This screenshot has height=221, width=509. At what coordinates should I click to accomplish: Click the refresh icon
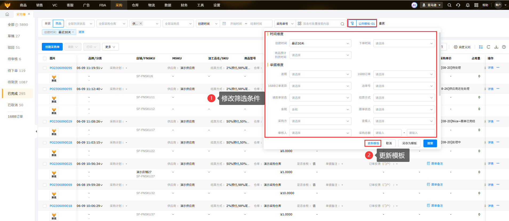[x=488, y=47]
